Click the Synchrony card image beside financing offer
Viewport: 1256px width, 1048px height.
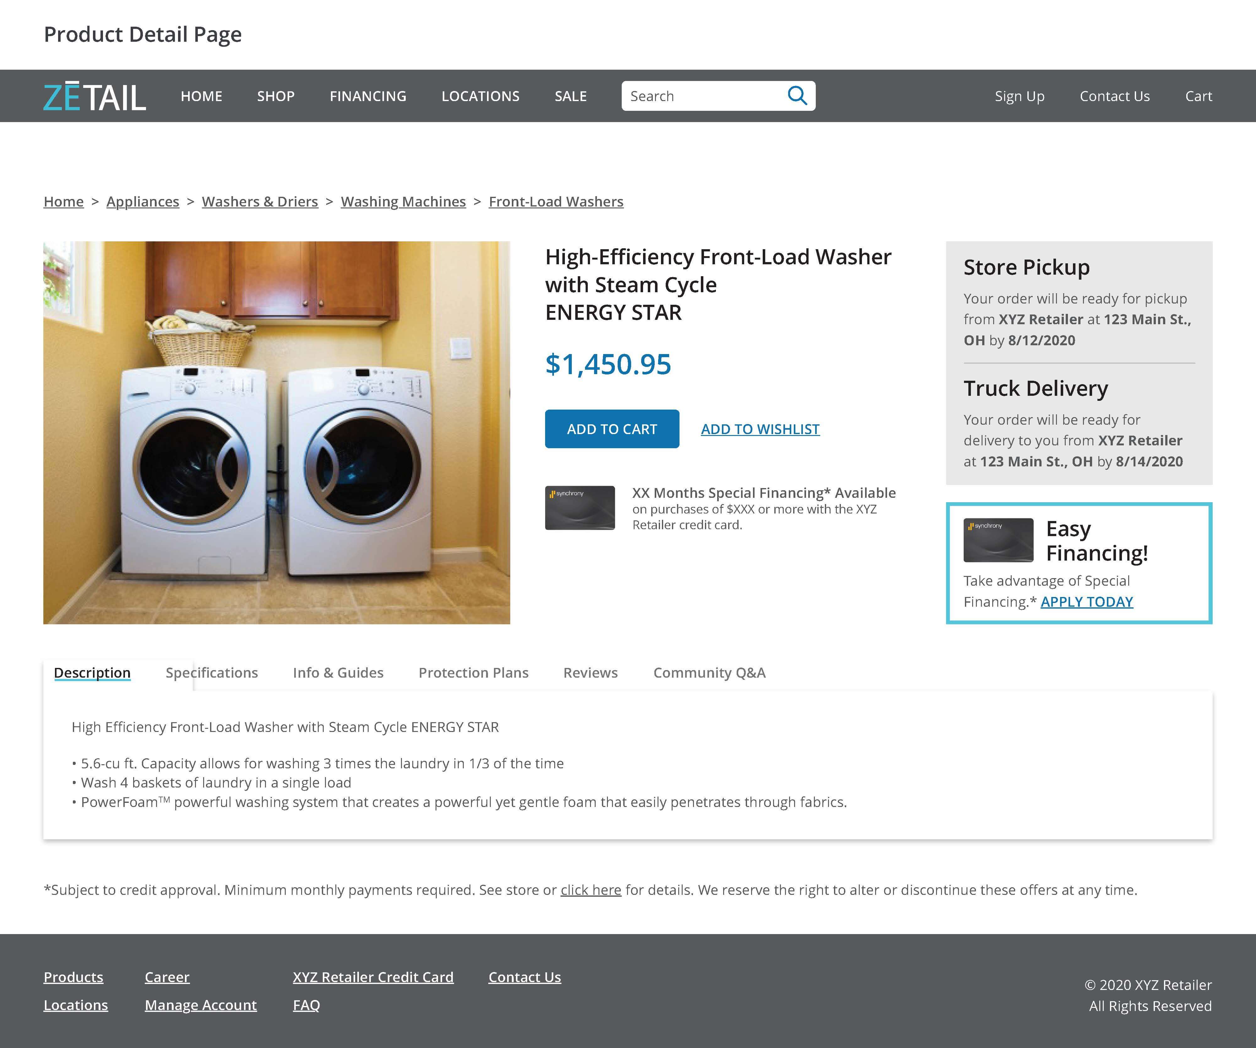click(580, 508)
